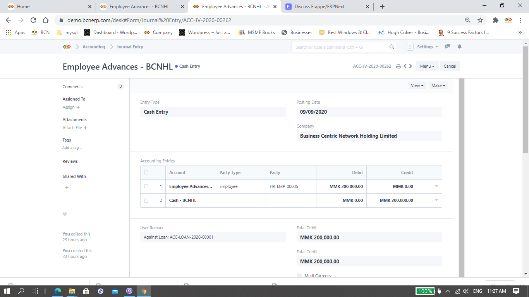The height and width of the screenshot is (297, 529).
Task: Open language ENG input indicator
Action: [x=477, y=291]
